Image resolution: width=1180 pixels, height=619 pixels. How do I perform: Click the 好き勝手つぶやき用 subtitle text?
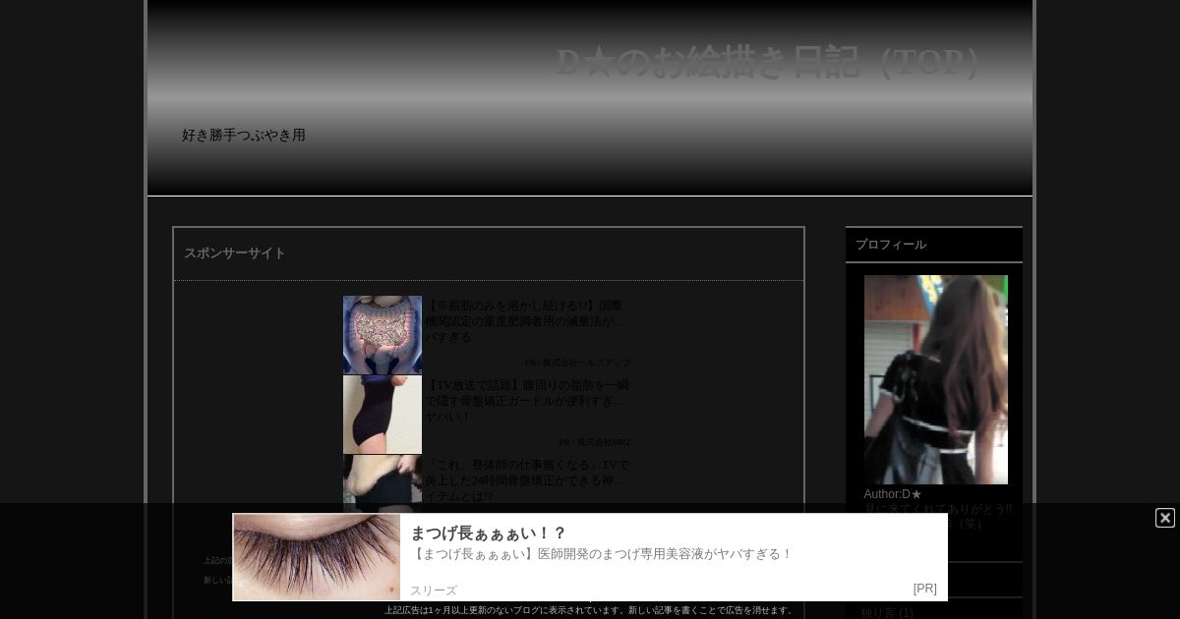tap(244, 136)
